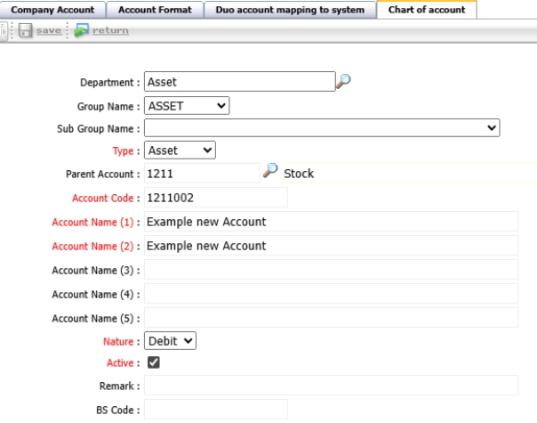
Task: Click the return link
Action: (110, 31)
